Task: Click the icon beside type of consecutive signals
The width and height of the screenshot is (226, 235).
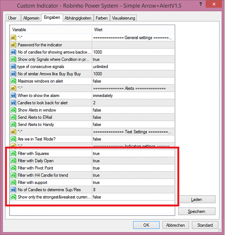Action: coord(13,67)
